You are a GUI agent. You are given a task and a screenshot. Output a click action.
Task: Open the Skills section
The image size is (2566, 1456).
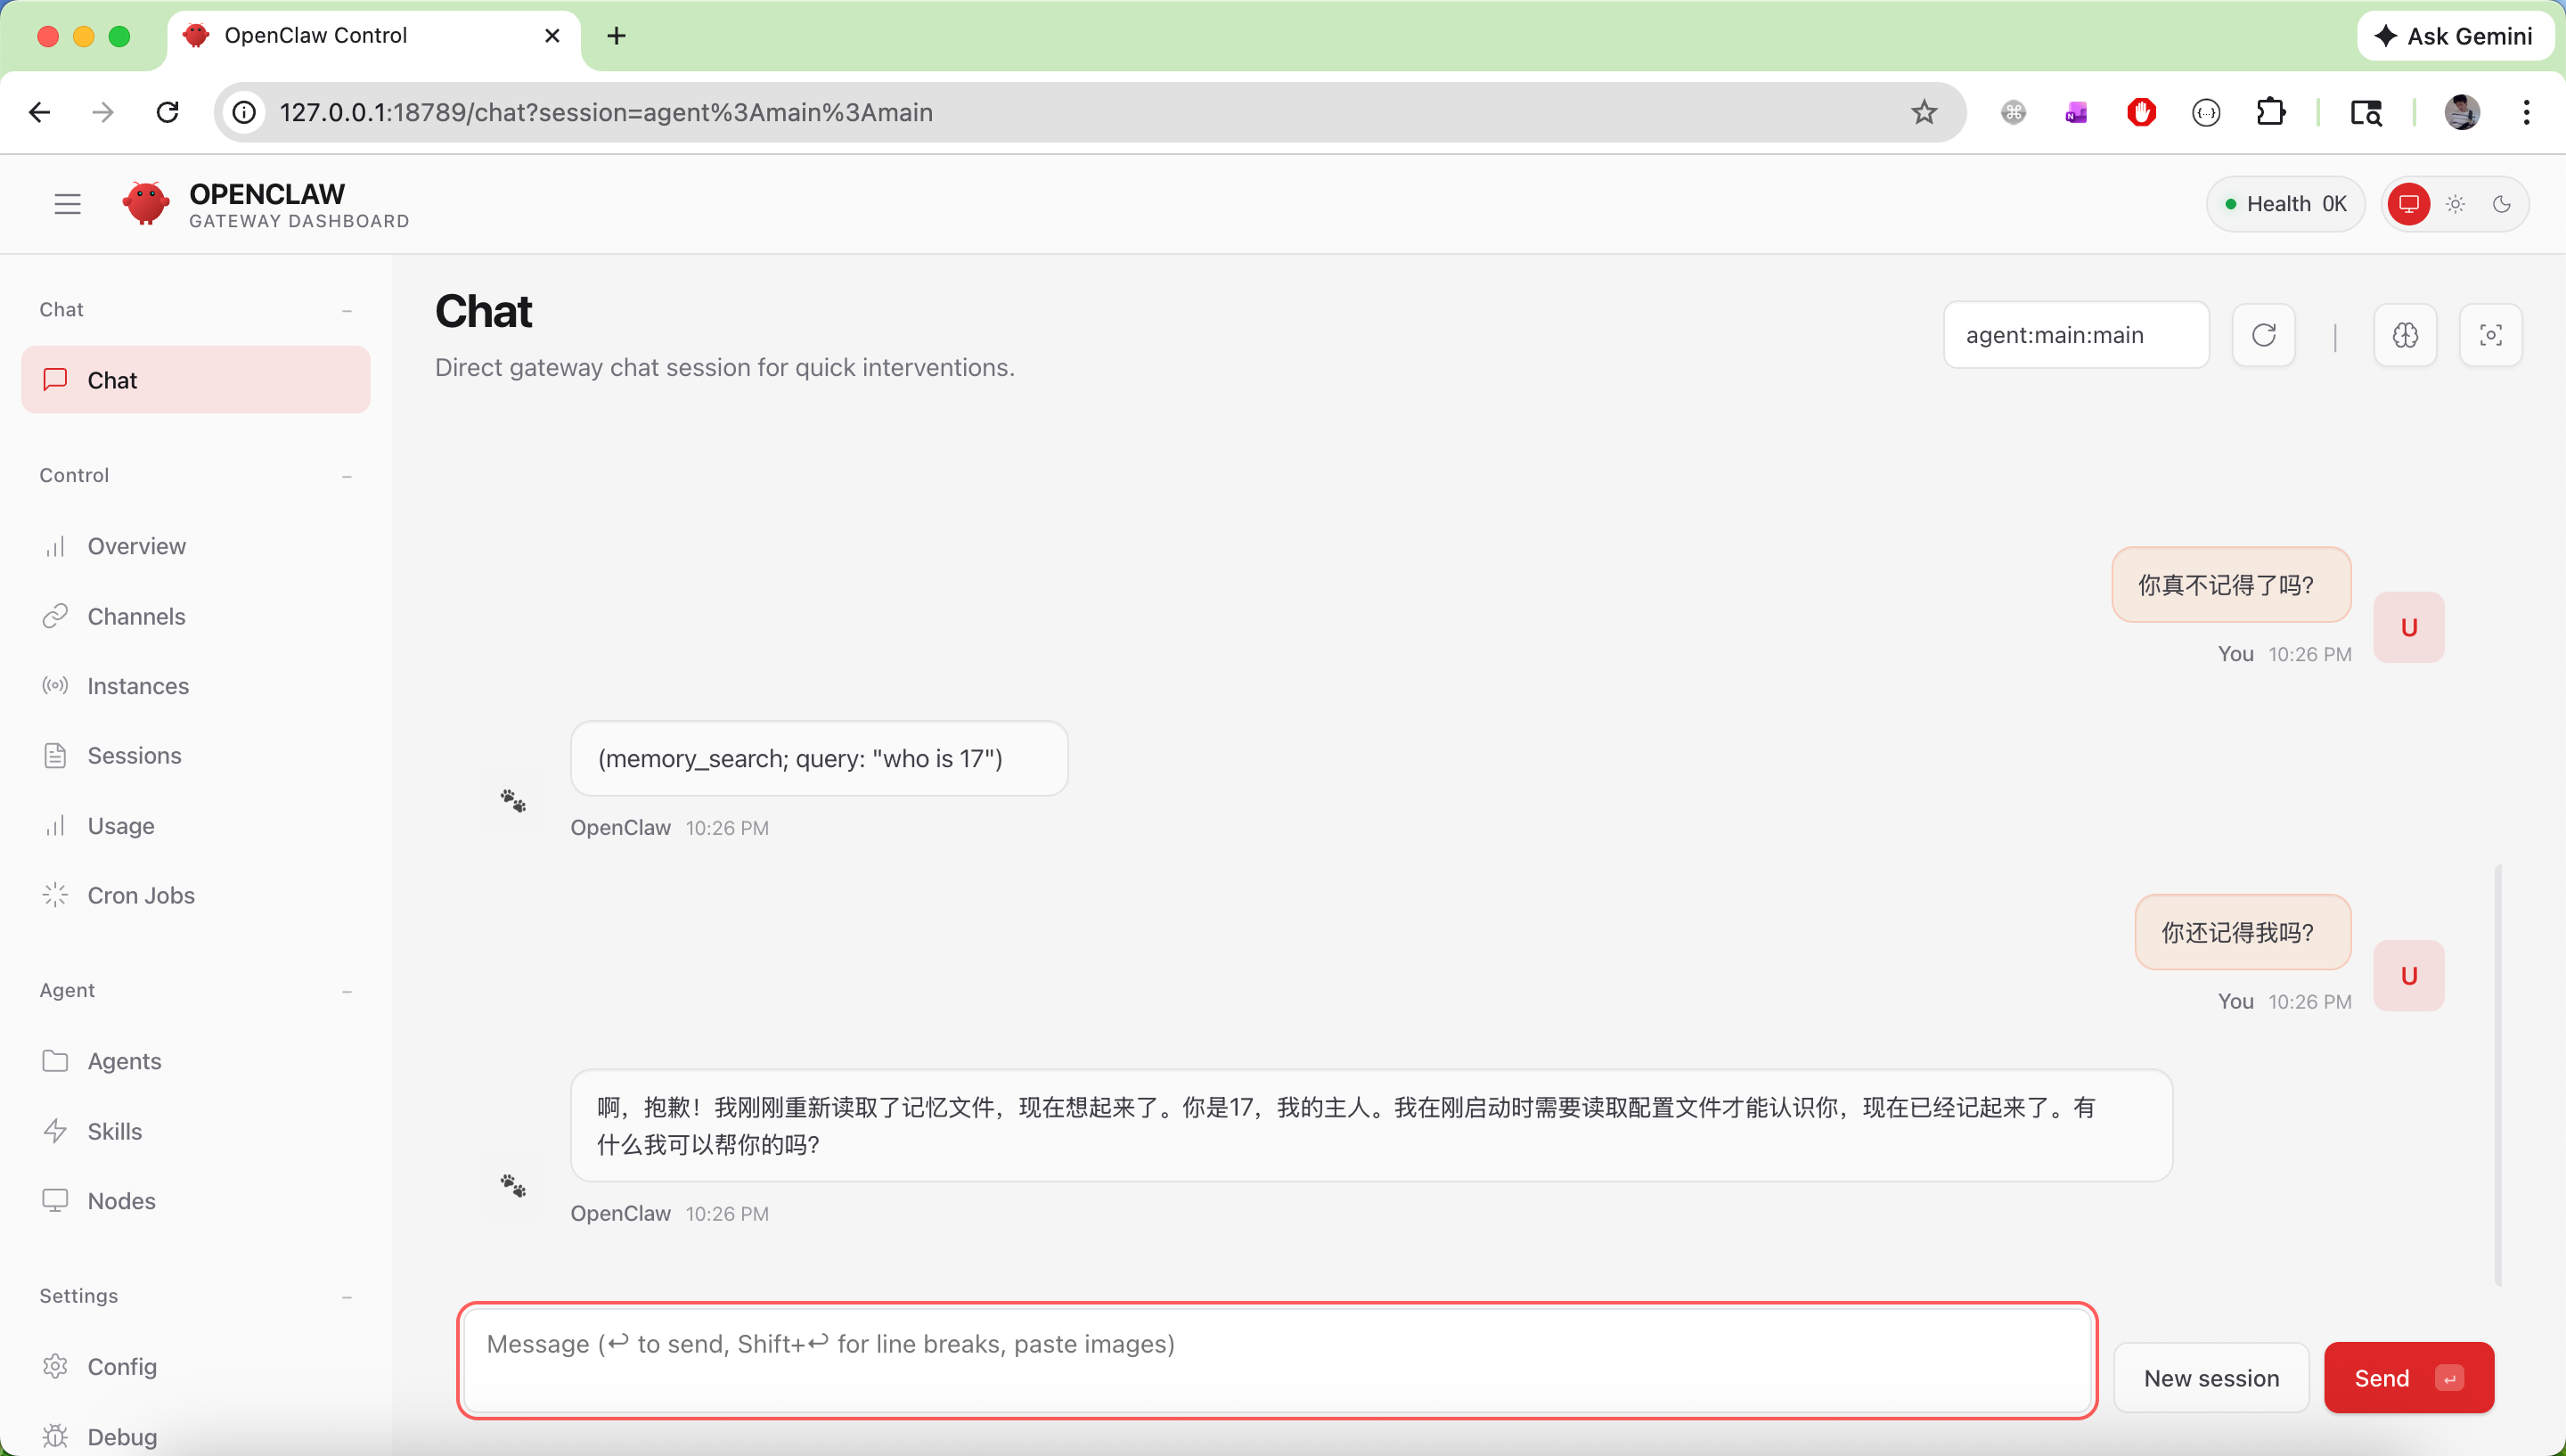(x=114, y=1131)
